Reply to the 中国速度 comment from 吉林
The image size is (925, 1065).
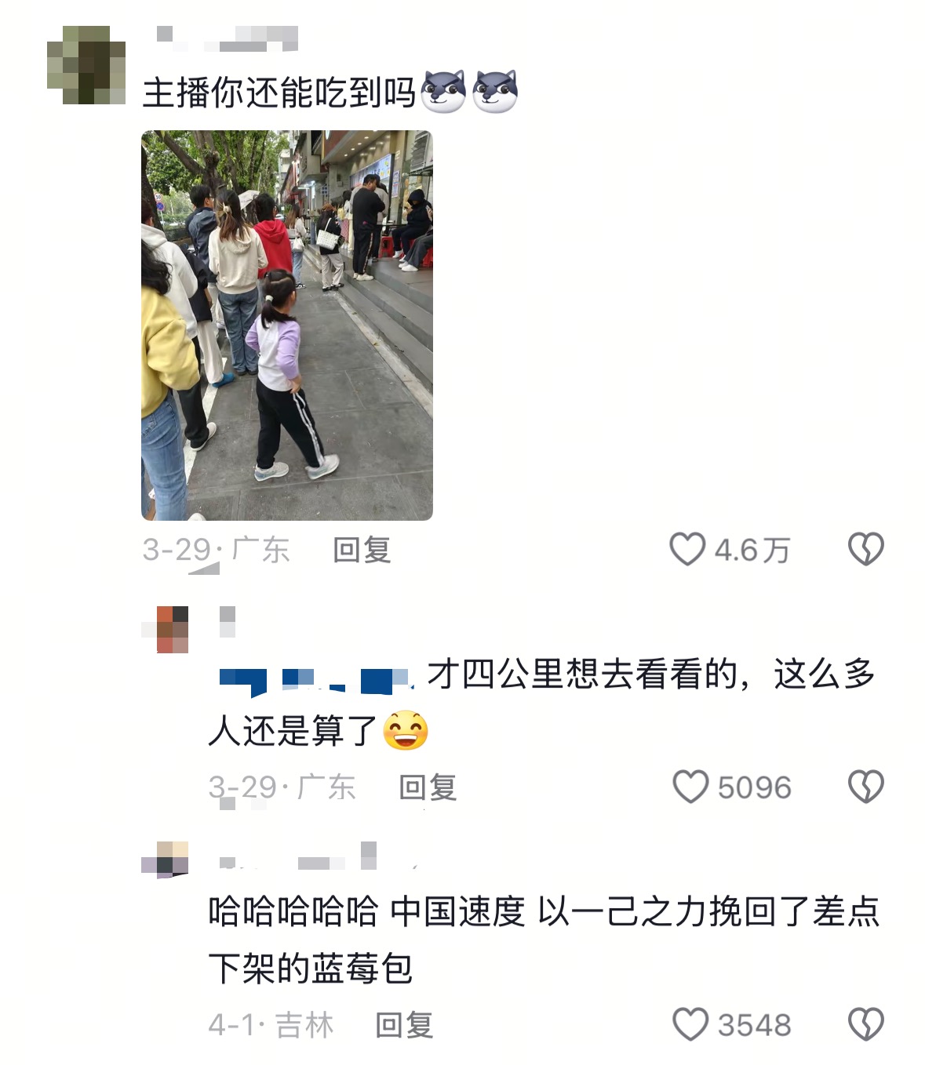pos(404,1025)
